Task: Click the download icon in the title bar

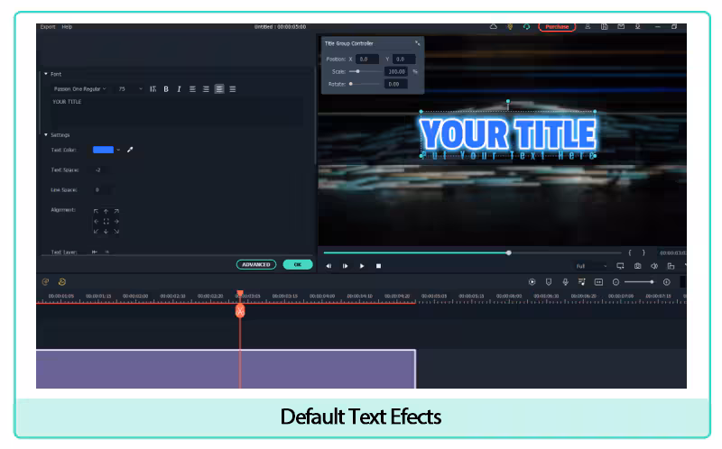Action: pos(638,27)
